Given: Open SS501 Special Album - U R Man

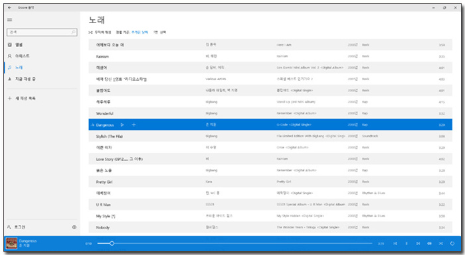Looking at the screenshot, I should coord(311,205).
